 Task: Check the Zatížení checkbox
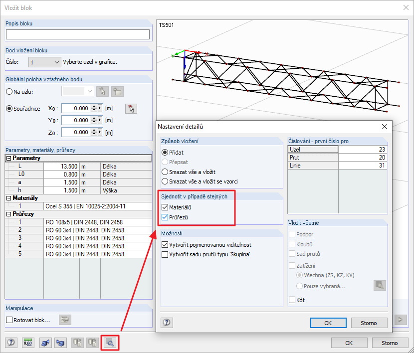click(292, 265)
